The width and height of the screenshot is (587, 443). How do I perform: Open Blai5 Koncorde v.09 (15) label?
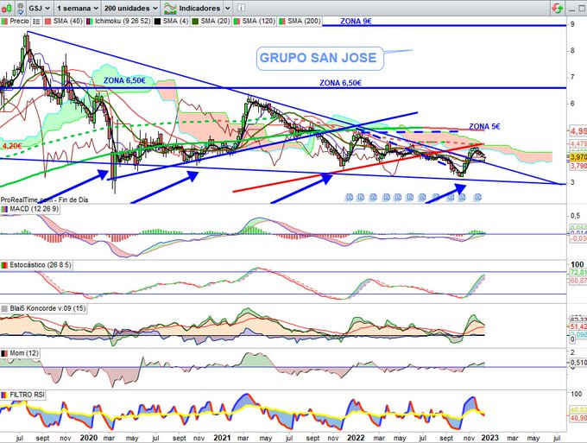point(47,308)
